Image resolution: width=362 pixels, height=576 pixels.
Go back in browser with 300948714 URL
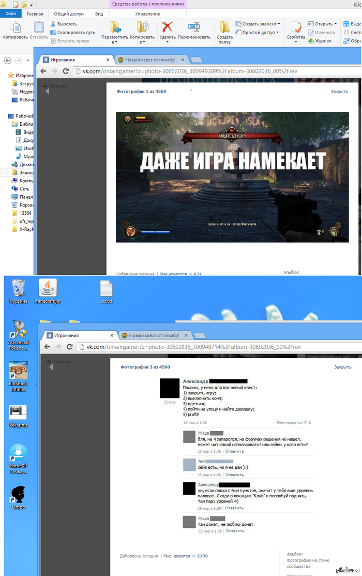tap(47, 347)
